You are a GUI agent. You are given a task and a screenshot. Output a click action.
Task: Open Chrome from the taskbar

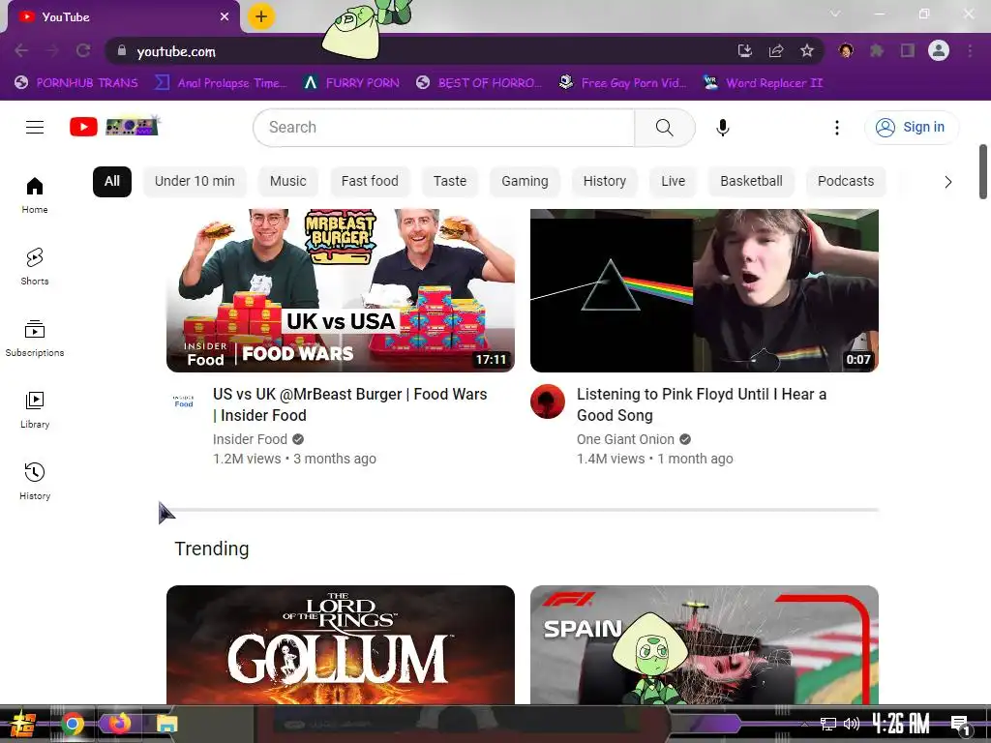73,724
